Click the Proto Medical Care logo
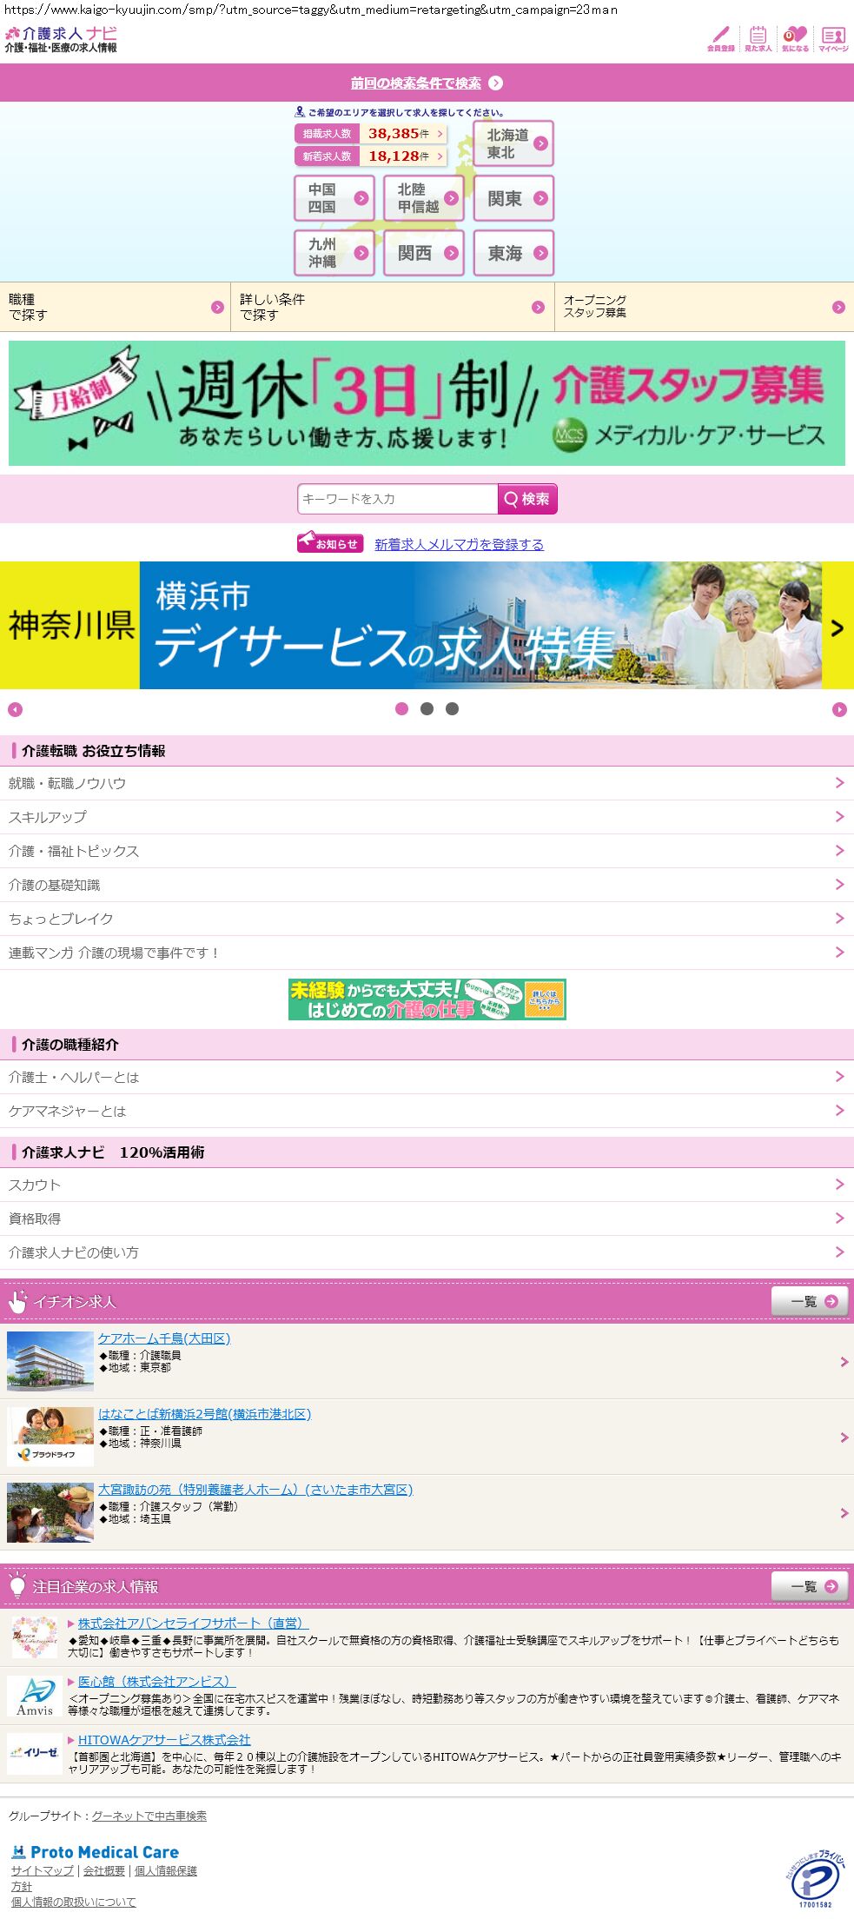The image size is (854, 1919). tap(96, 1851)
